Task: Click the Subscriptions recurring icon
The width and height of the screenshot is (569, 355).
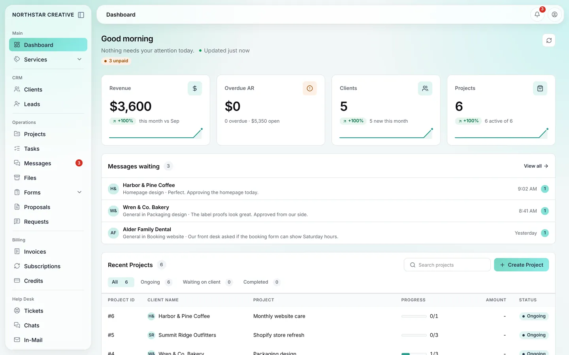Action: tap(17, 266)
